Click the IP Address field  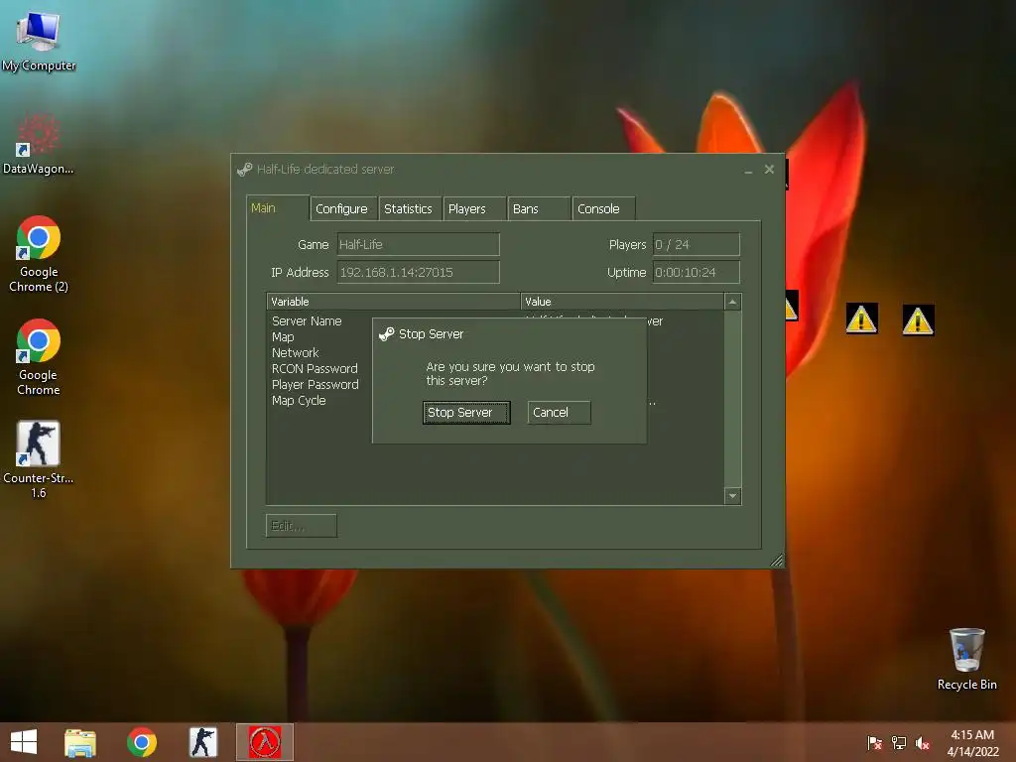[418, 272]
